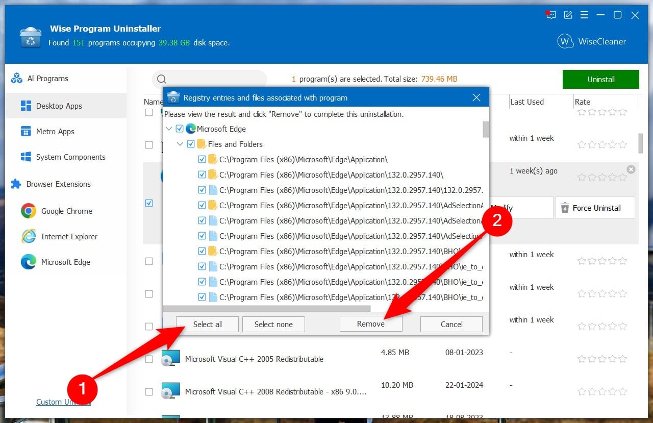
Task: Click the Force Uninstall button
Action: (x=595, y=208)
